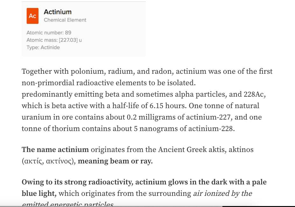Image resolution: width=295 pixels, height=207 pixels.
Task: Click the Greek text ακτίς, ακτίνος
Action: [48, 161]
